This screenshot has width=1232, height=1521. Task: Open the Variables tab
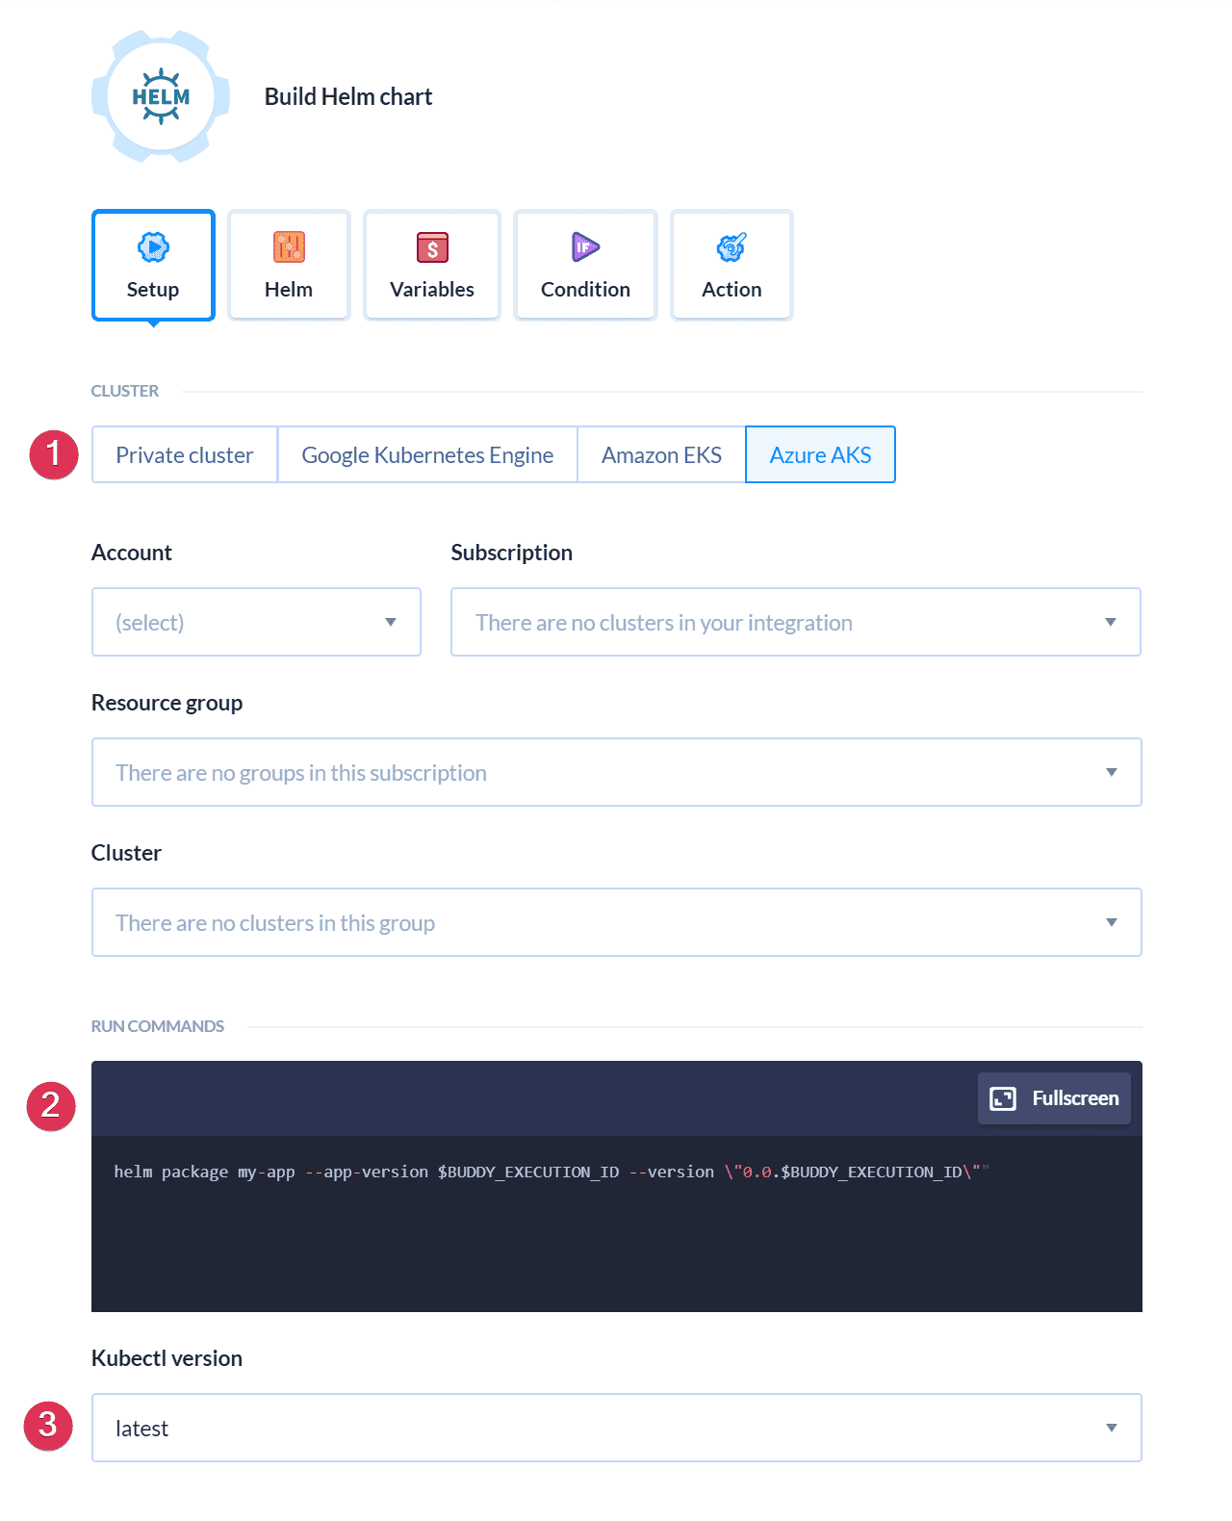(x=432, y=265)
